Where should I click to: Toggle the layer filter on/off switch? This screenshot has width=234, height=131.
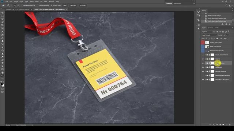[x=229, y=31]
